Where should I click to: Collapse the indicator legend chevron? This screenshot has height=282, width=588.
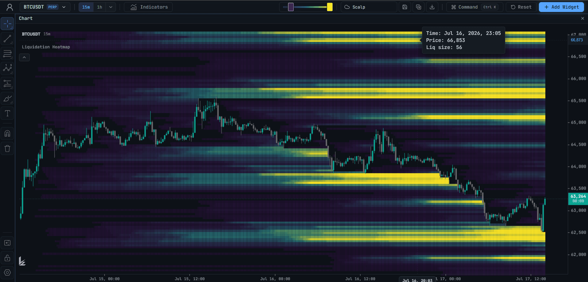(24, 57)
